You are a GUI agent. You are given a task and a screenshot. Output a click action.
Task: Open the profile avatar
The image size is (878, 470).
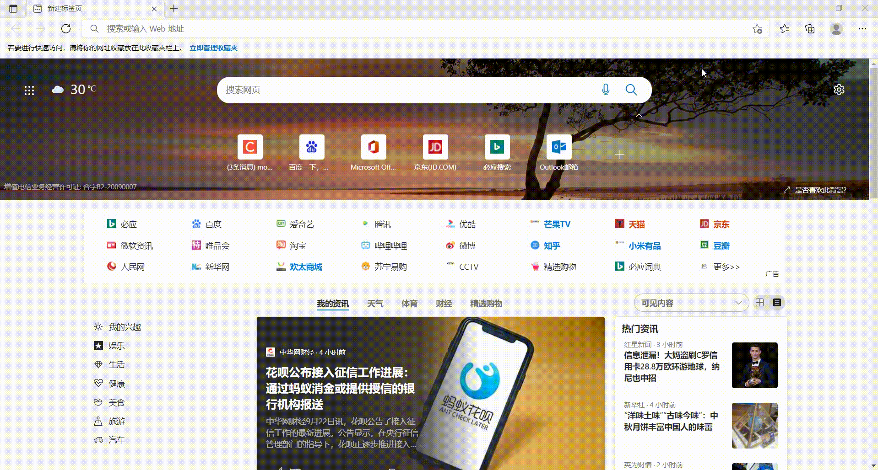[x=836, y=29]
